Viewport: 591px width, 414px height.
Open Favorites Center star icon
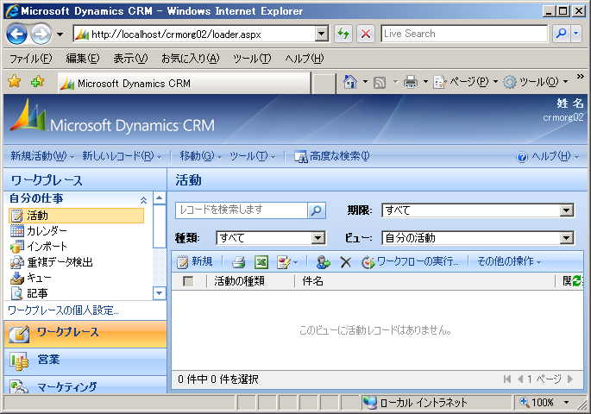(15, 81)
